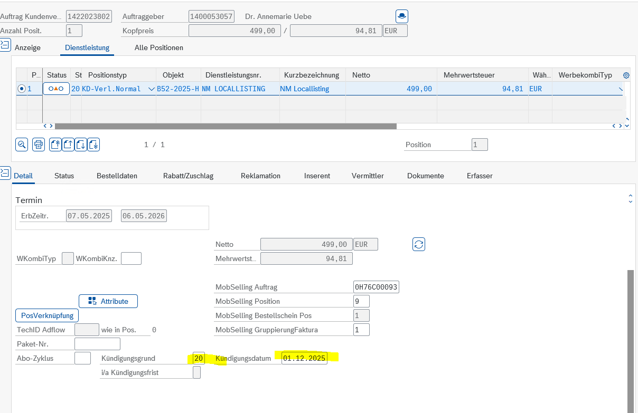Go to previous page with single-up-arrow icon

(x=68, y=145)
